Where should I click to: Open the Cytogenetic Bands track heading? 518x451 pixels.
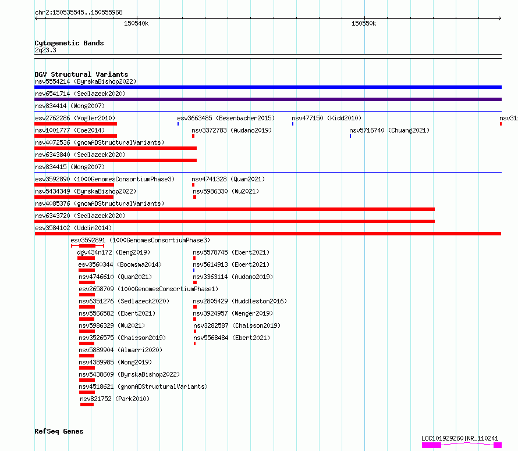[x=69, y=43]
